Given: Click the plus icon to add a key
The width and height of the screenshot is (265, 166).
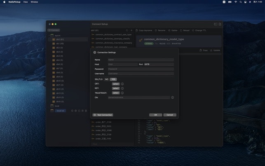Looking at the screenshot, I should (131, 31).
